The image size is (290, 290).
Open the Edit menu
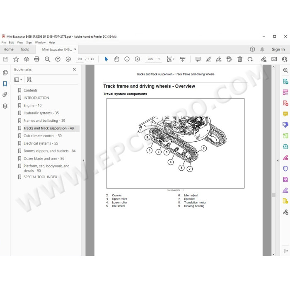pos(11,43)
